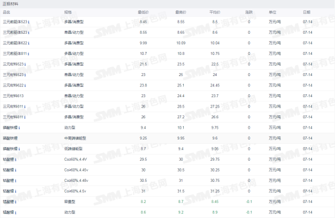
Task: Click info icon on 动力型 锰酸锂 row
Action: [16, 213]
